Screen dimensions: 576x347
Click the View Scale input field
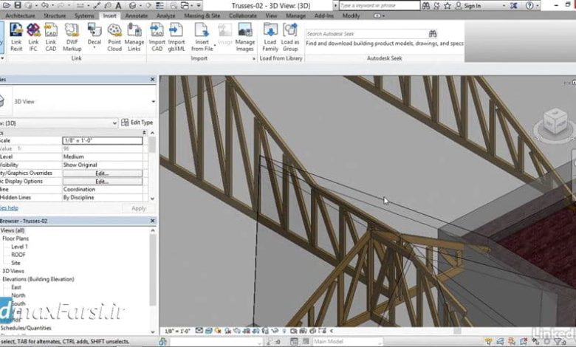pos(103,140)
